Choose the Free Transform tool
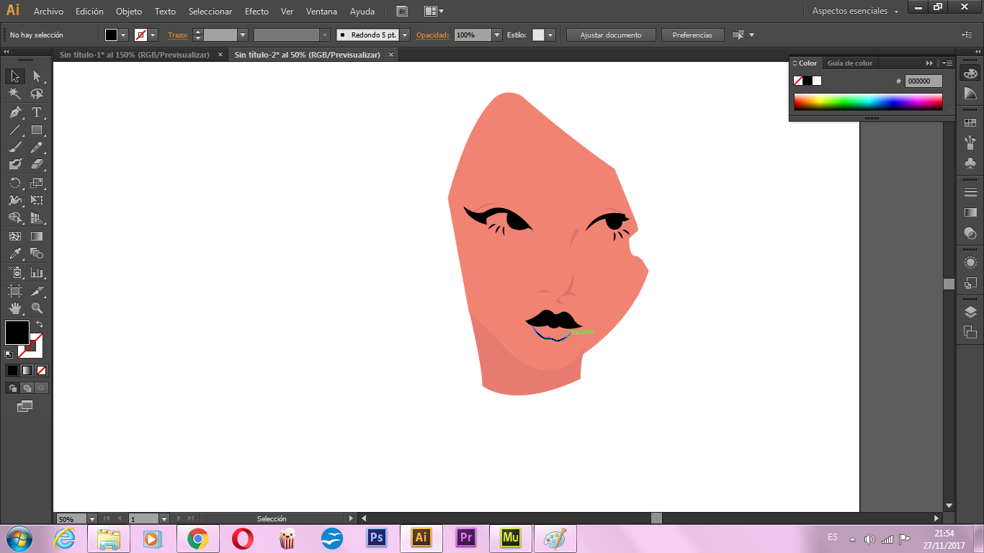Image resolution: width=984 pixels, height=553 pixels. [37, 200]
